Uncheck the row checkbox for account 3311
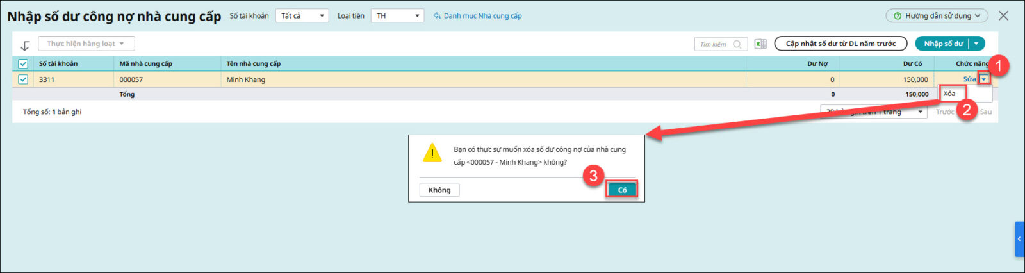 23,79
